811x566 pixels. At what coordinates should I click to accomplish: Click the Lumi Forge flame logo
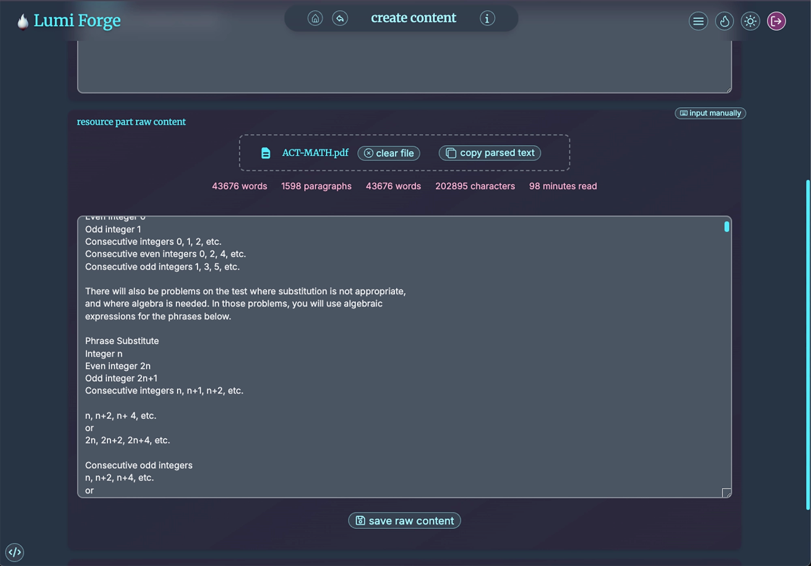[23, 21]
